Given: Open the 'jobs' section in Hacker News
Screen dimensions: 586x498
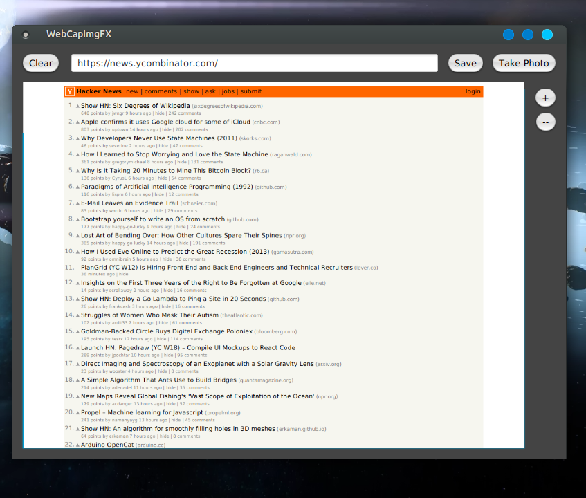Looking at the screenshot, I should (228, 91).
